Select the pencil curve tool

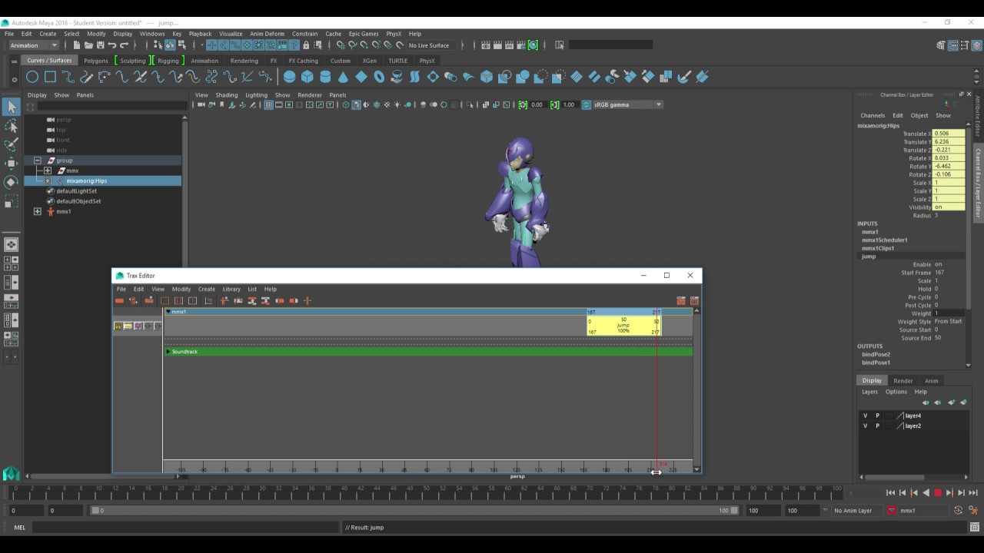coord(86,77)
